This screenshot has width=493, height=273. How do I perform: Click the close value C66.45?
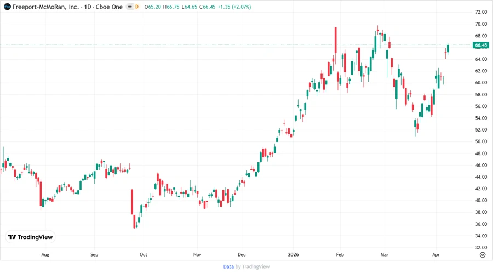coord(208,7)
